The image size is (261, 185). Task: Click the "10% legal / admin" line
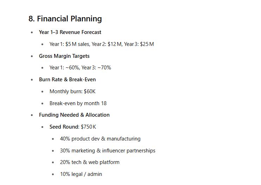tap(81, 174)
